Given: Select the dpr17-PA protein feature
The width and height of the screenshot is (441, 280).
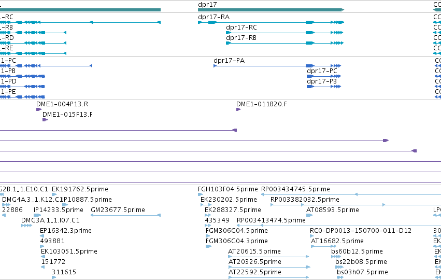Looking at the screenshot, I should point(277,66).
